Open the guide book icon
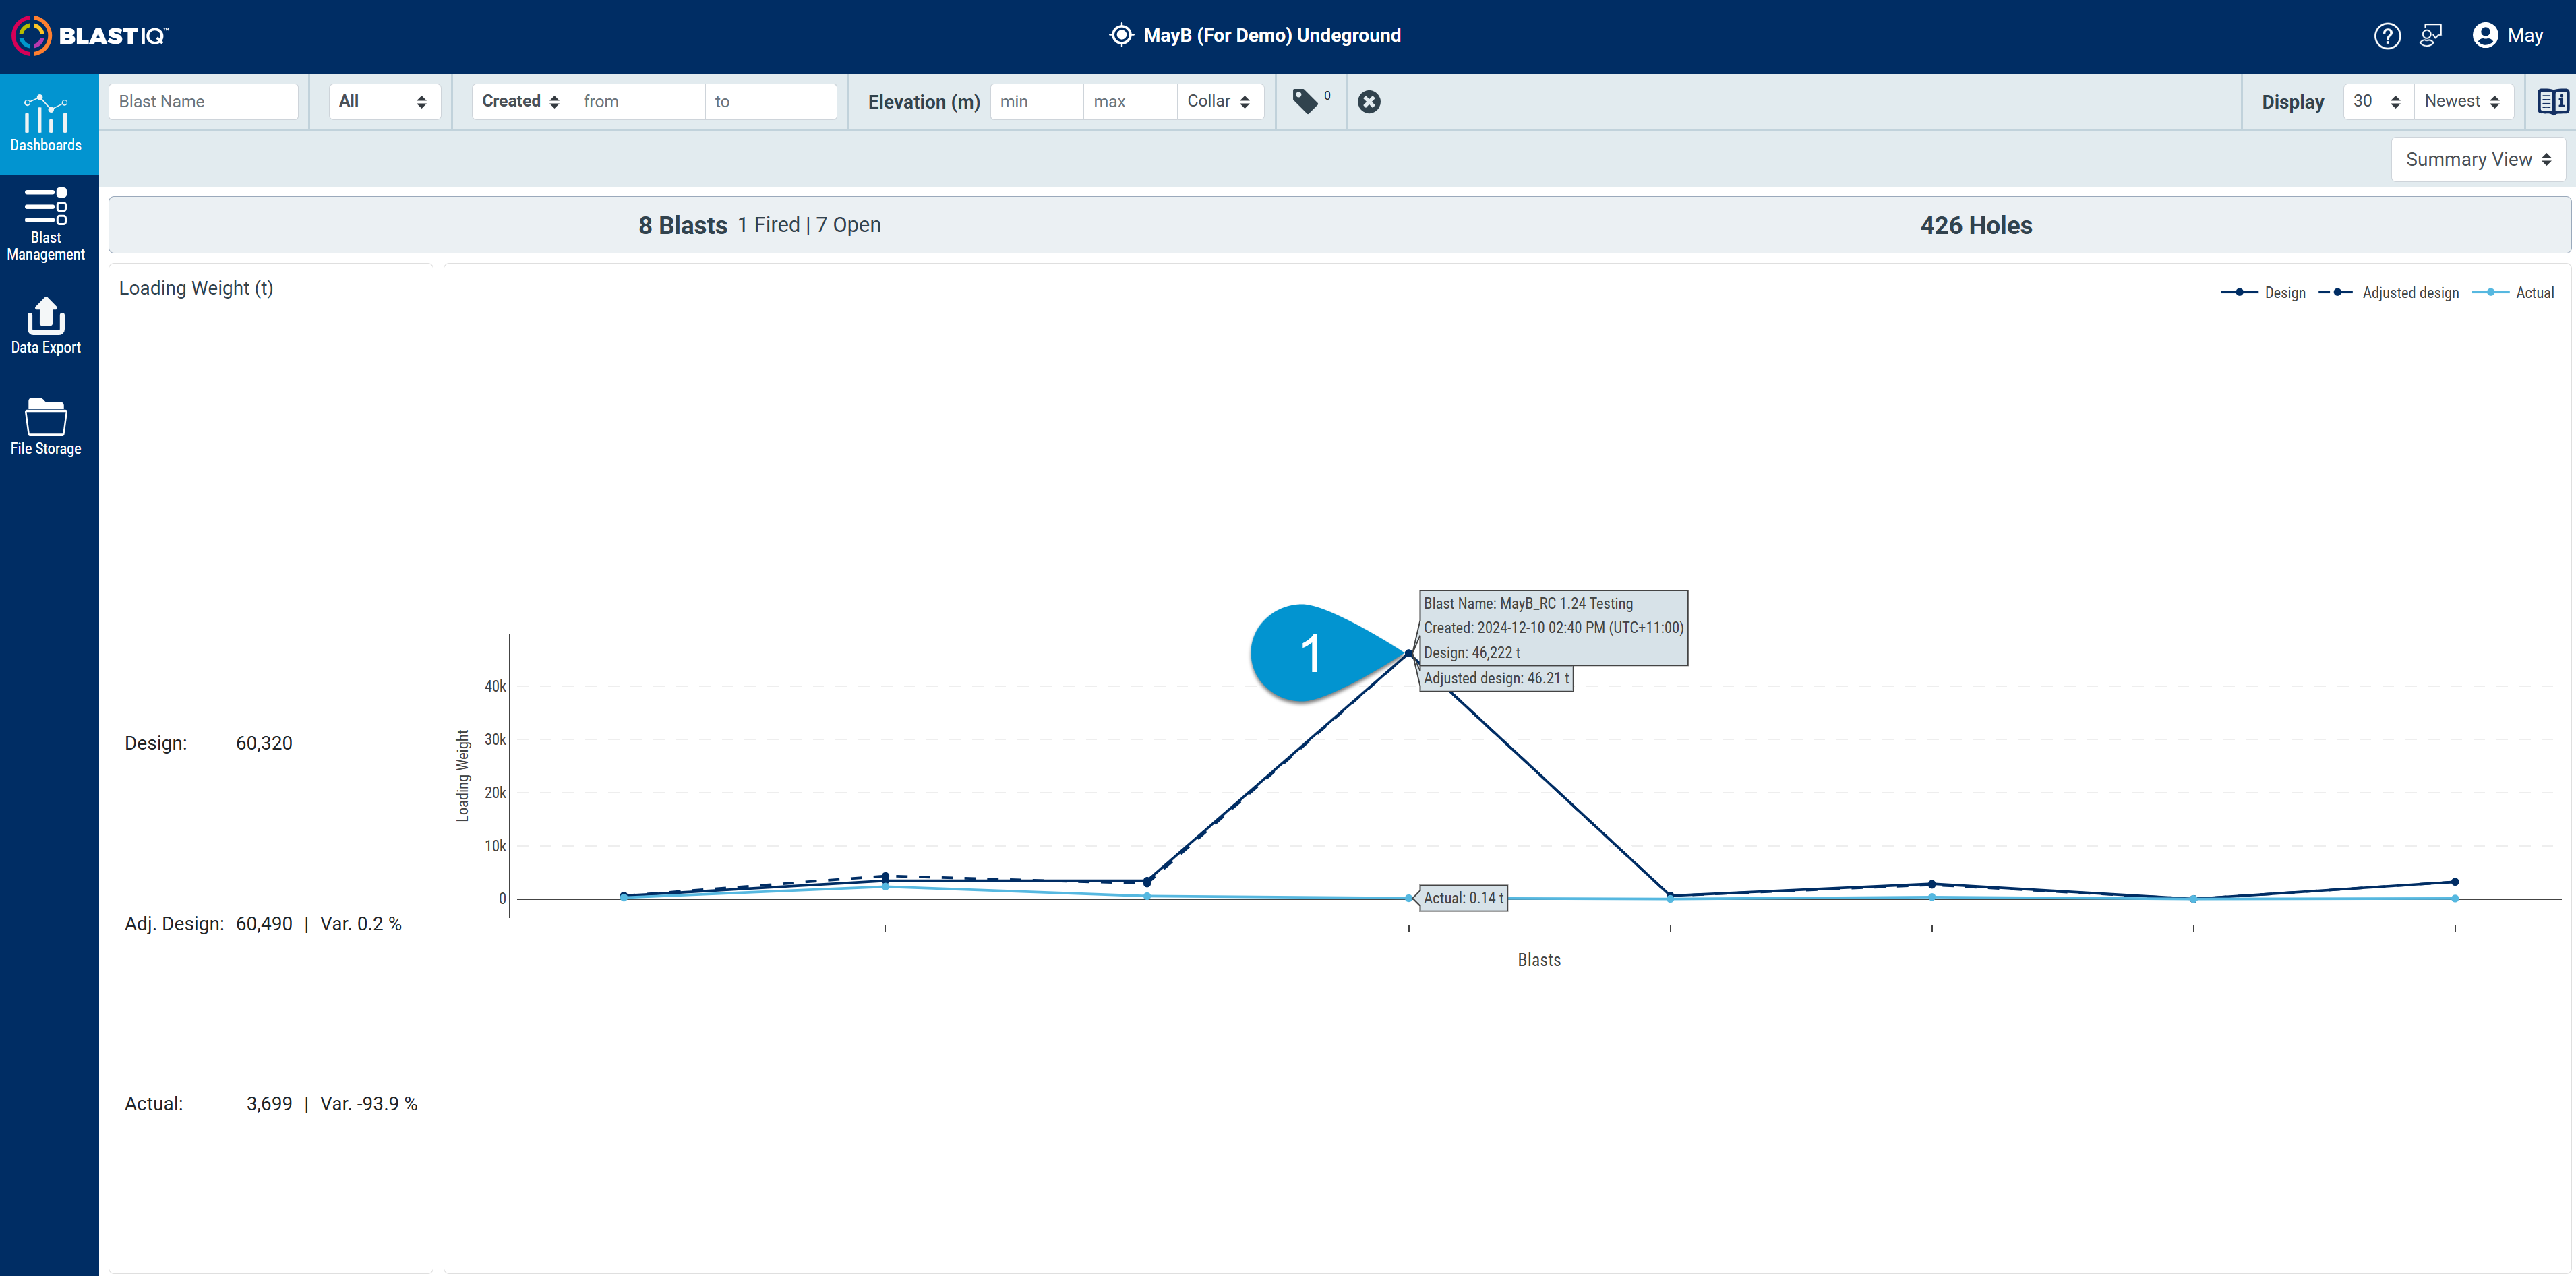This screenshot has width=2576, height=1276. click(x=2552, y=102)
